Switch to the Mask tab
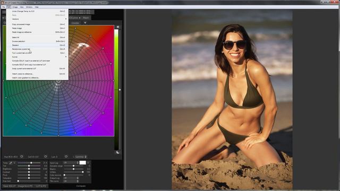Image resolution: width=340 pixels, height=191 pixels. pos(86,18)
